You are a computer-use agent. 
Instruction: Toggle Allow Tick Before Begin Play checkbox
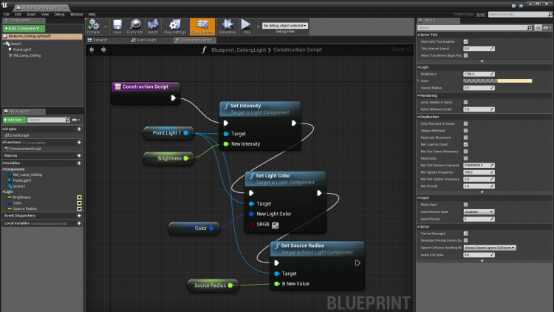pyautogui.click(x=465, y=55)
